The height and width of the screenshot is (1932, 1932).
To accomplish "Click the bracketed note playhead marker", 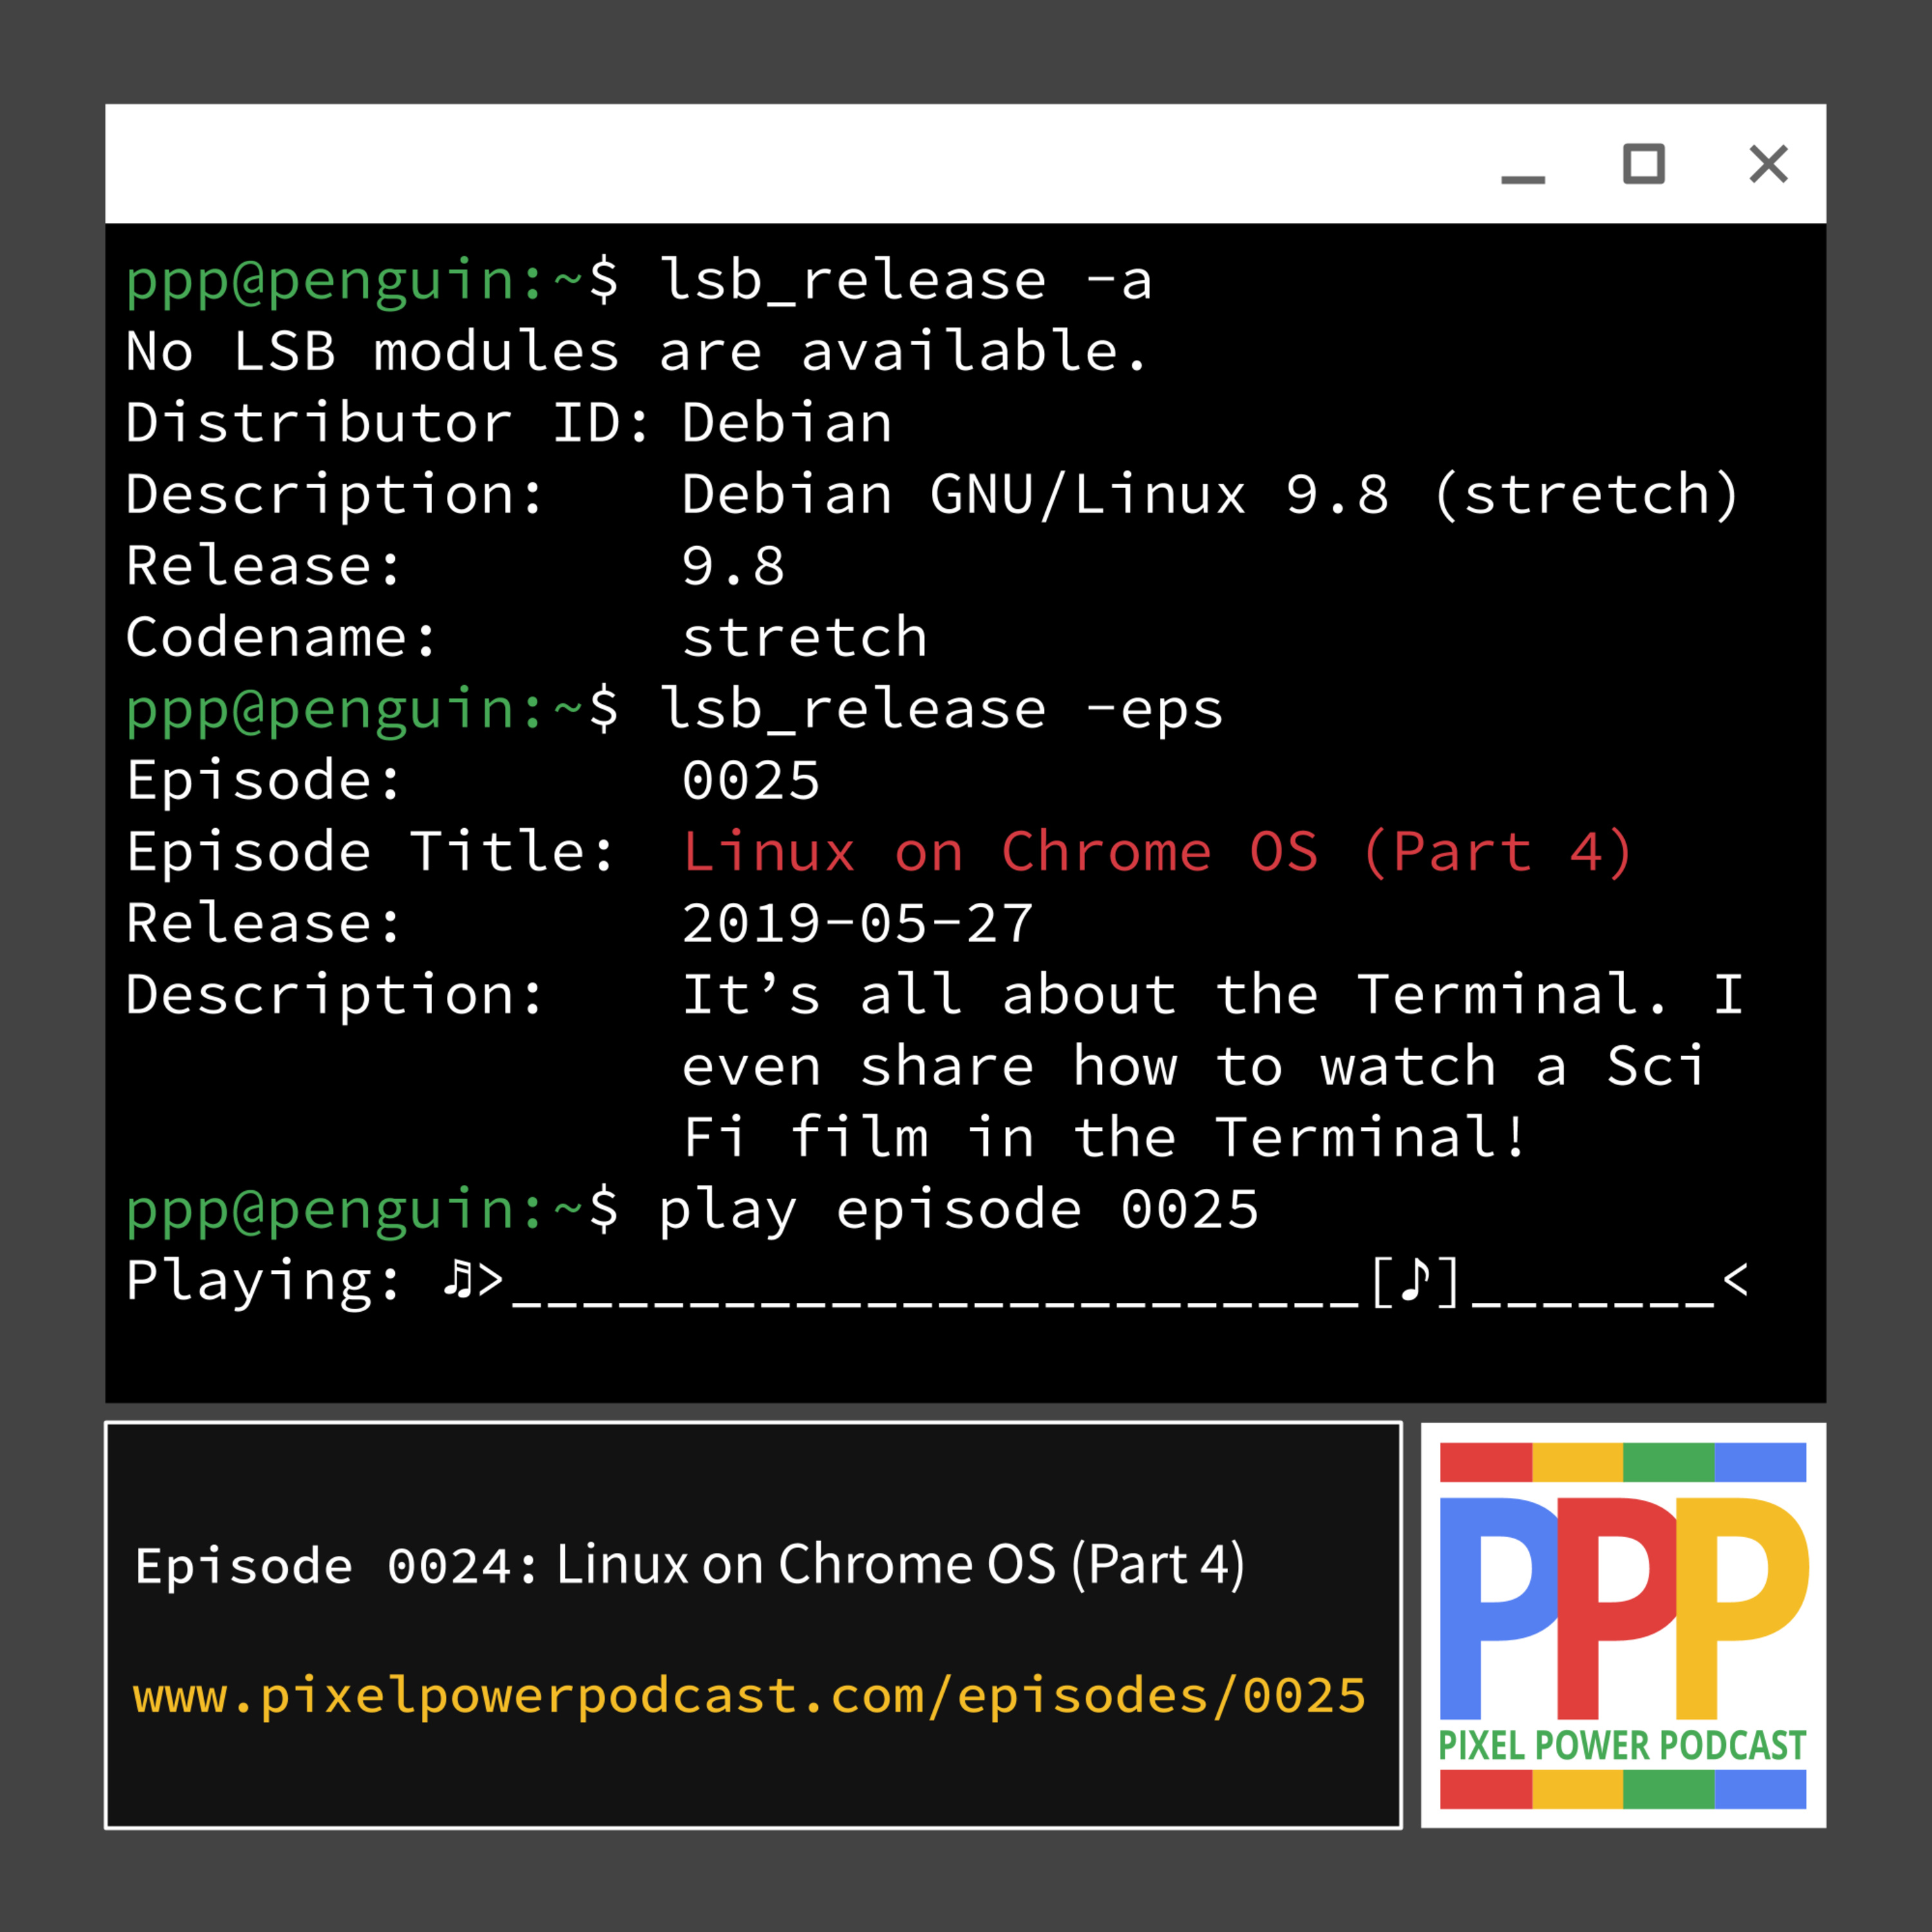I will point(1415,1281).
